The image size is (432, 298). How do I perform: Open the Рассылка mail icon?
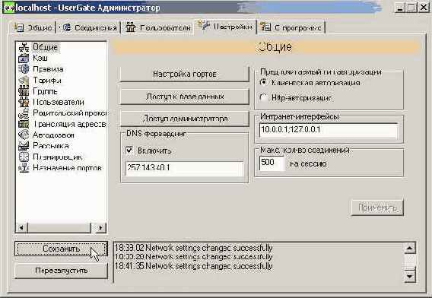[24, 146]
